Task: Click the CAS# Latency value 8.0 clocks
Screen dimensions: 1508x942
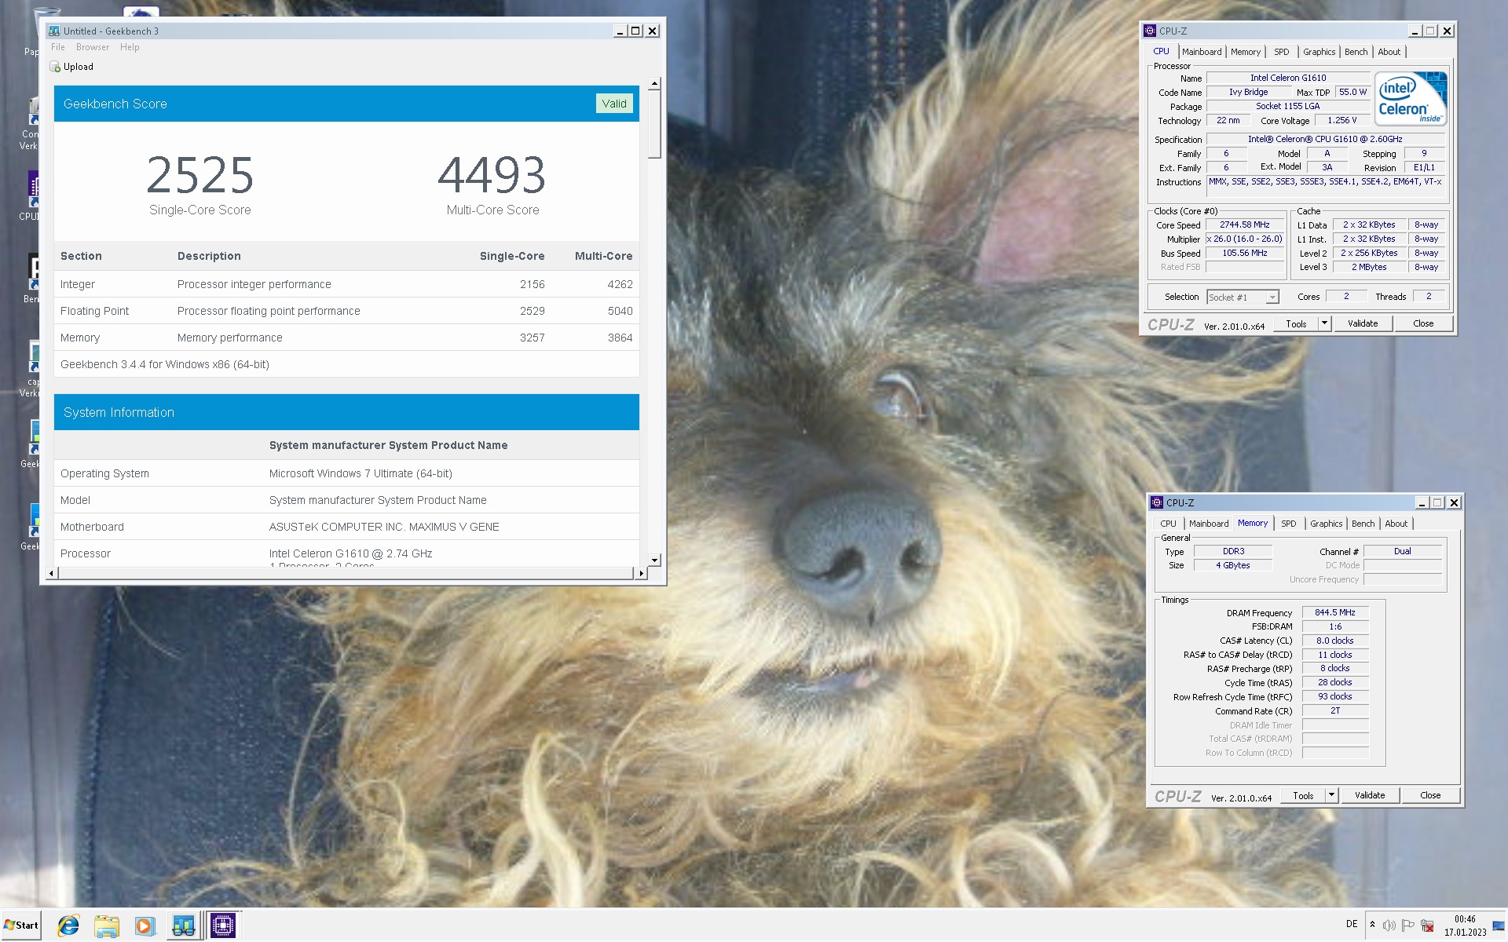Action: coord(1335,641)
